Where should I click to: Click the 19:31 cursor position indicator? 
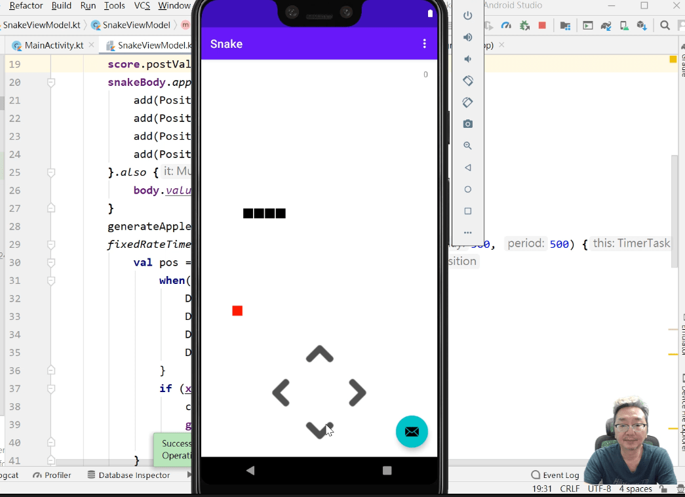tap(541, 488)
